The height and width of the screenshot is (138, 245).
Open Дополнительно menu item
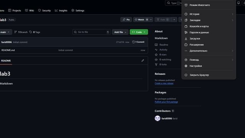point(209,51)
